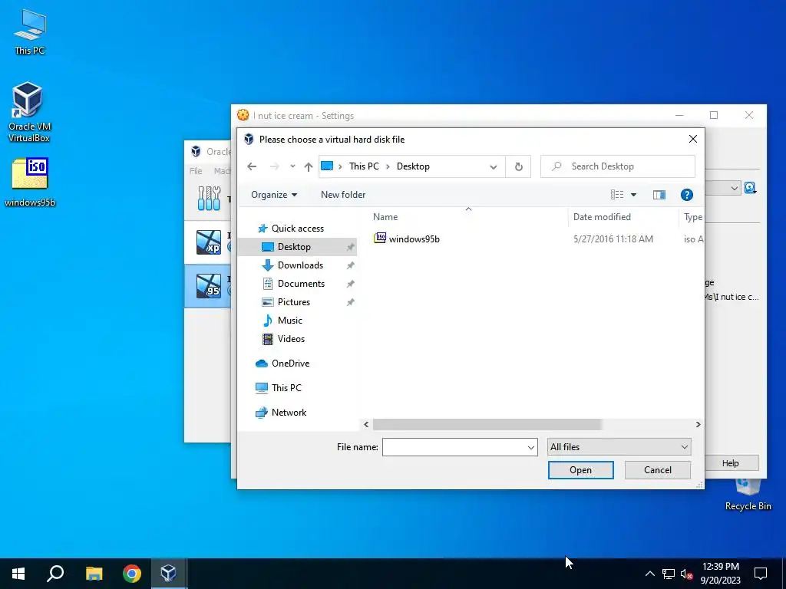Open Windows Start menu
The image size is (786, 589).
[18, 574]
